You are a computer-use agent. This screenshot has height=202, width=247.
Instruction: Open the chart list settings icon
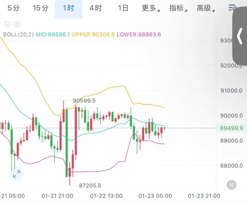pos(232,7)
